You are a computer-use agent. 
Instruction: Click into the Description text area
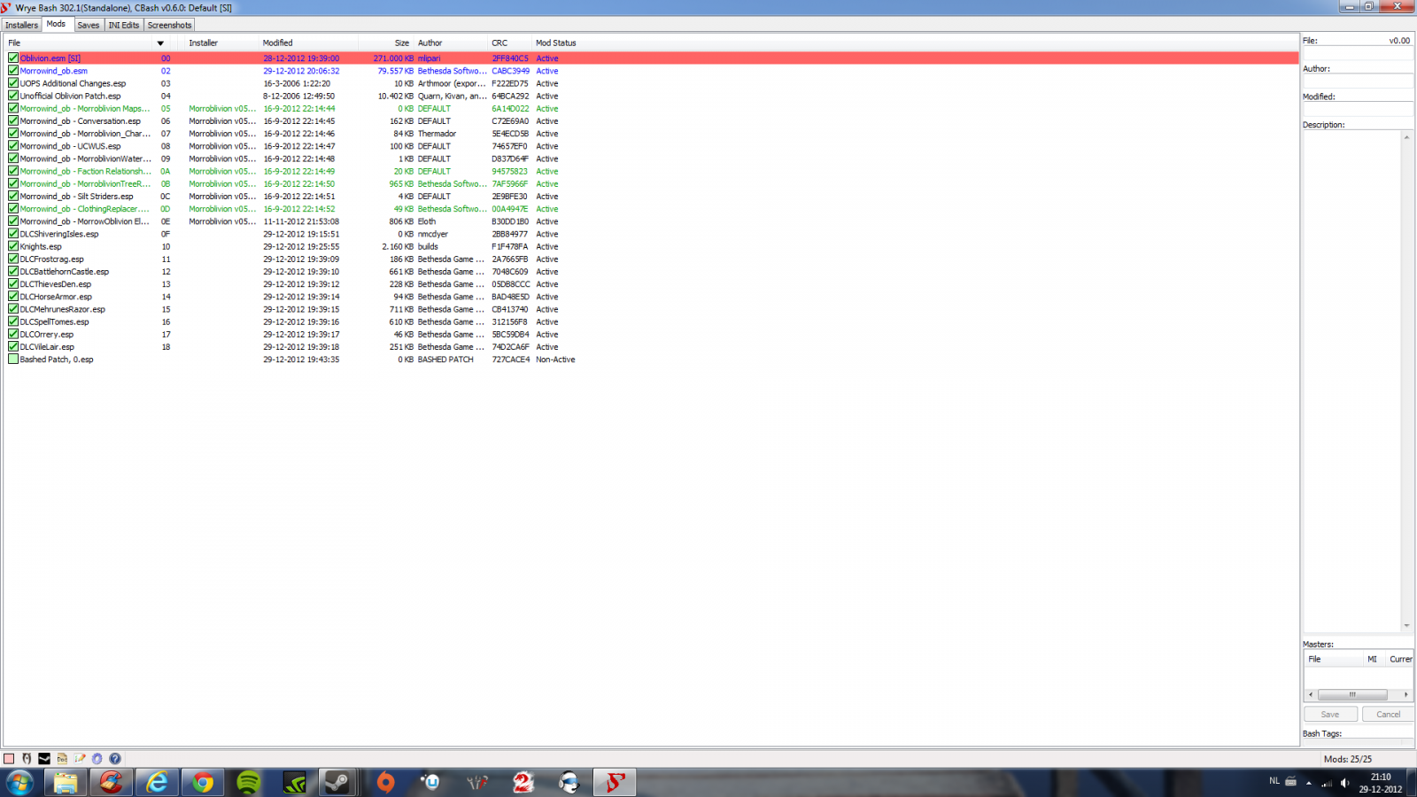1351,381
